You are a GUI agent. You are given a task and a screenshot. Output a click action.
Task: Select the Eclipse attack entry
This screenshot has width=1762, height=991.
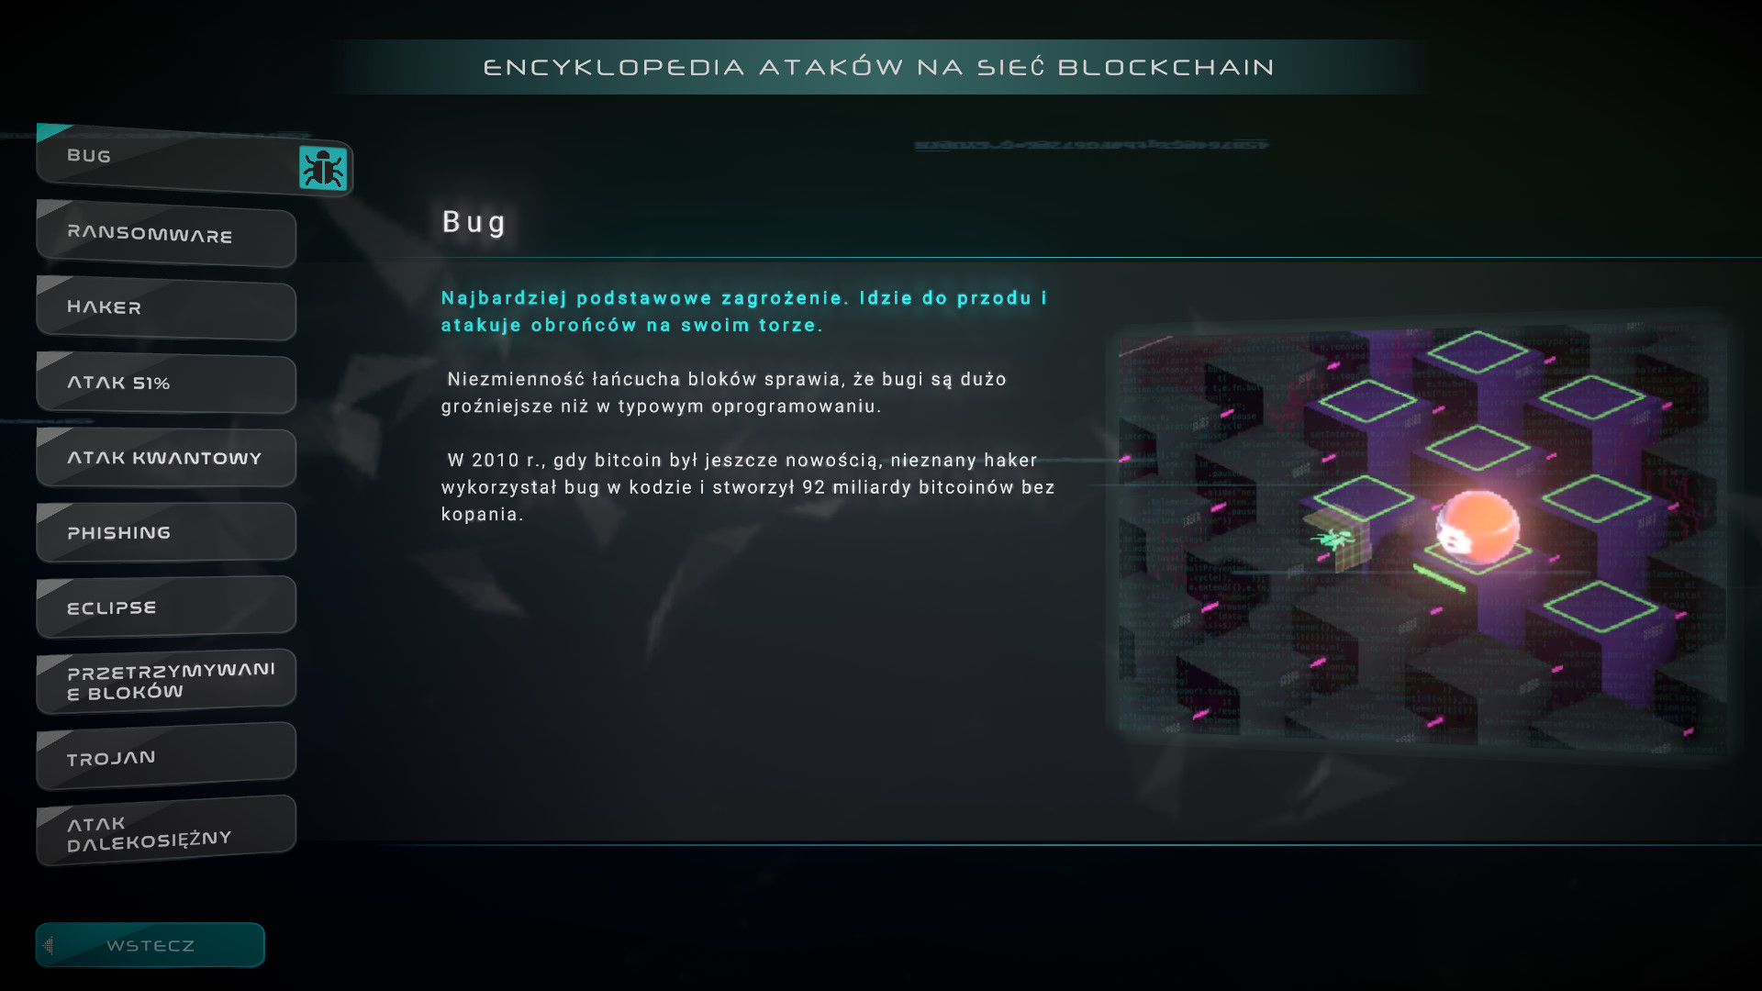166,607
